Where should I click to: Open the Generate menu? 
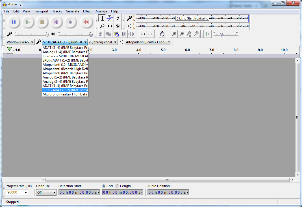coord(72,11)
